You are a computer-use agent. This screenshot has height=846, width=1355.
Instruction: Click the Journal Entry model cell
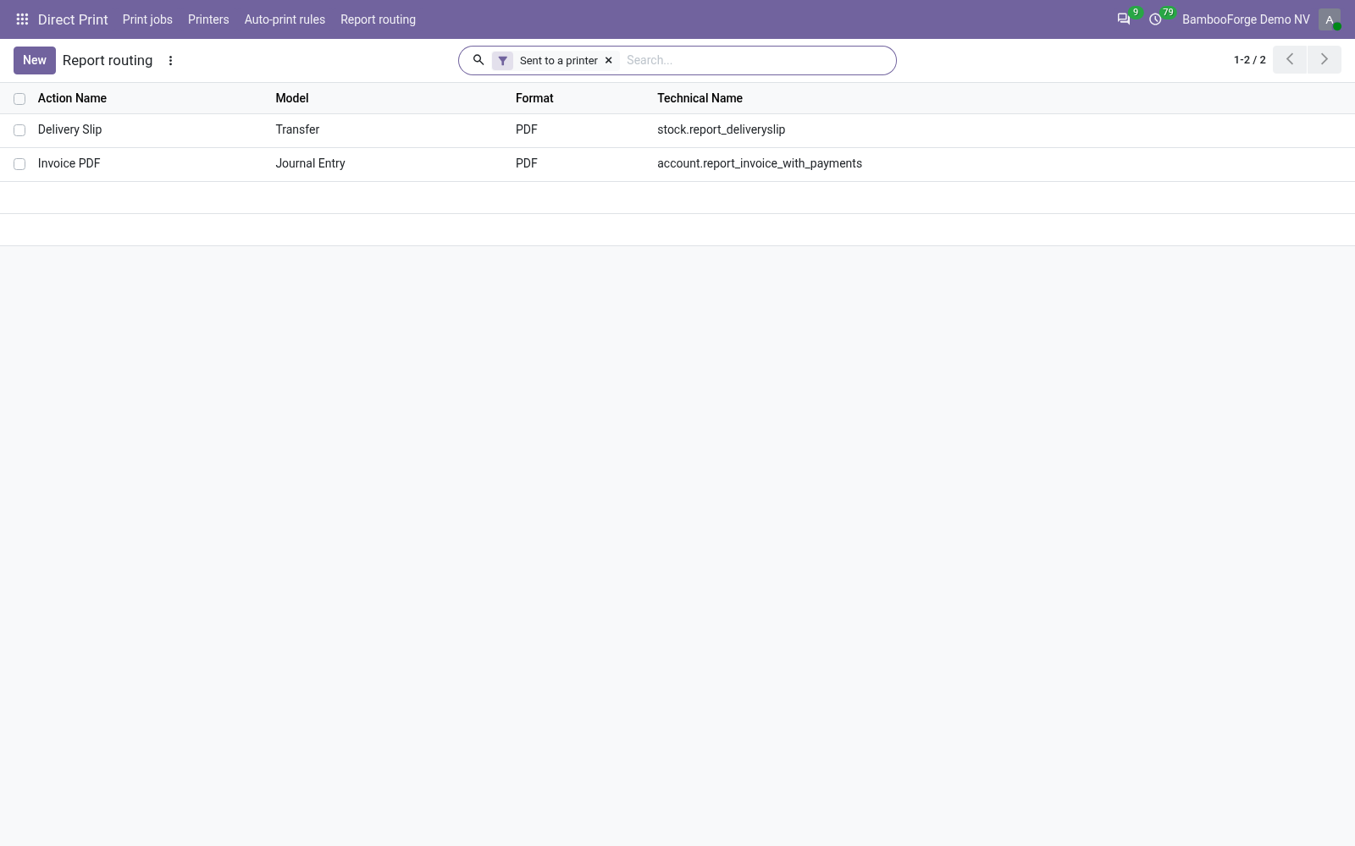pyautogui.click(x=310, y=163)
